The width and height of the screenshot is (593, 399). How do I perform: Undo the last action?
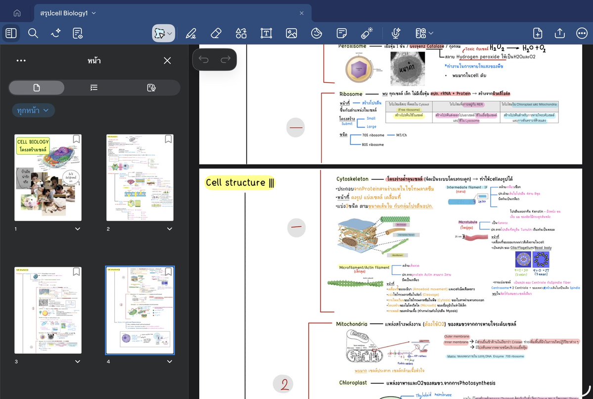tap(203, 59)
